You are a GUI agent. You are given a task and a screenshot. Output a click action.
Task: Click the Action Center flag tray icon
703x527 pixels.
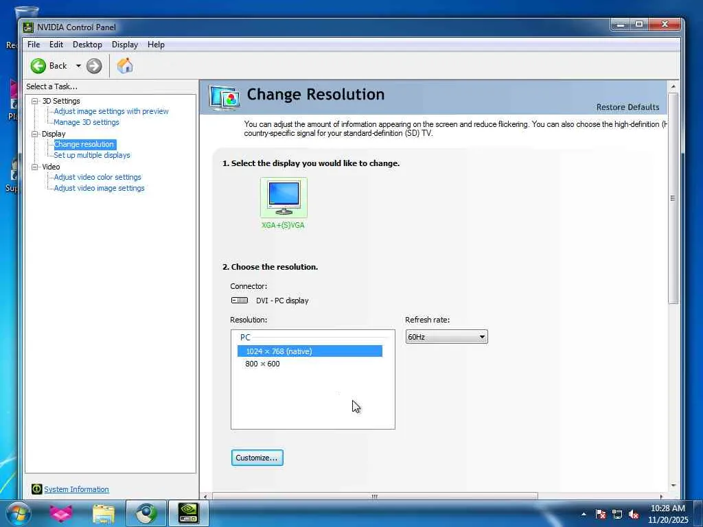(600, 514)
